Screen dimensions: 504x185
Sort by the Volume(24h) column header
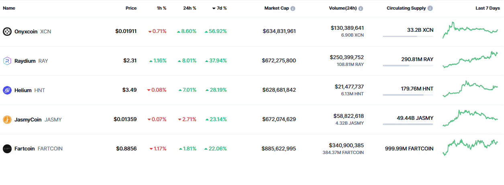(343, 8)
